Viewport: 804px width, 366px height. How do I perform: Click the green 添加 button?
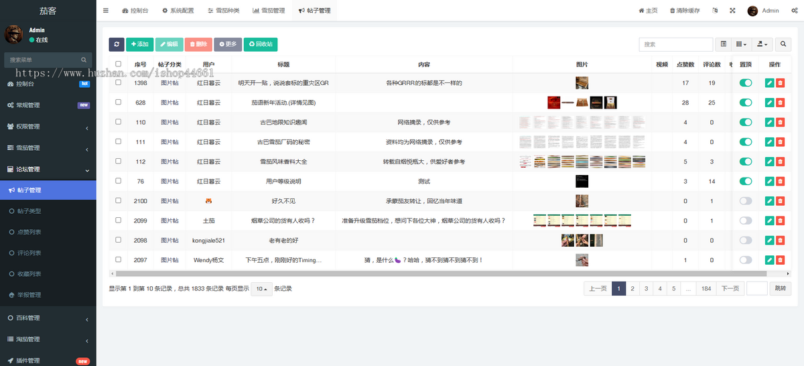tap(139, 44)
